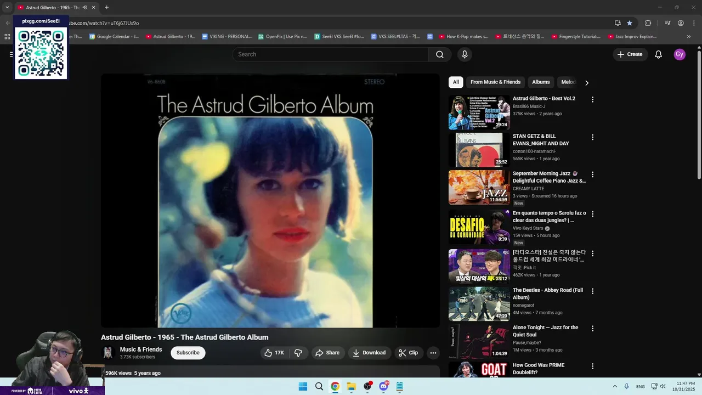
Task: Mute the tab via speaker icon
Action: [x=84, y=8]
